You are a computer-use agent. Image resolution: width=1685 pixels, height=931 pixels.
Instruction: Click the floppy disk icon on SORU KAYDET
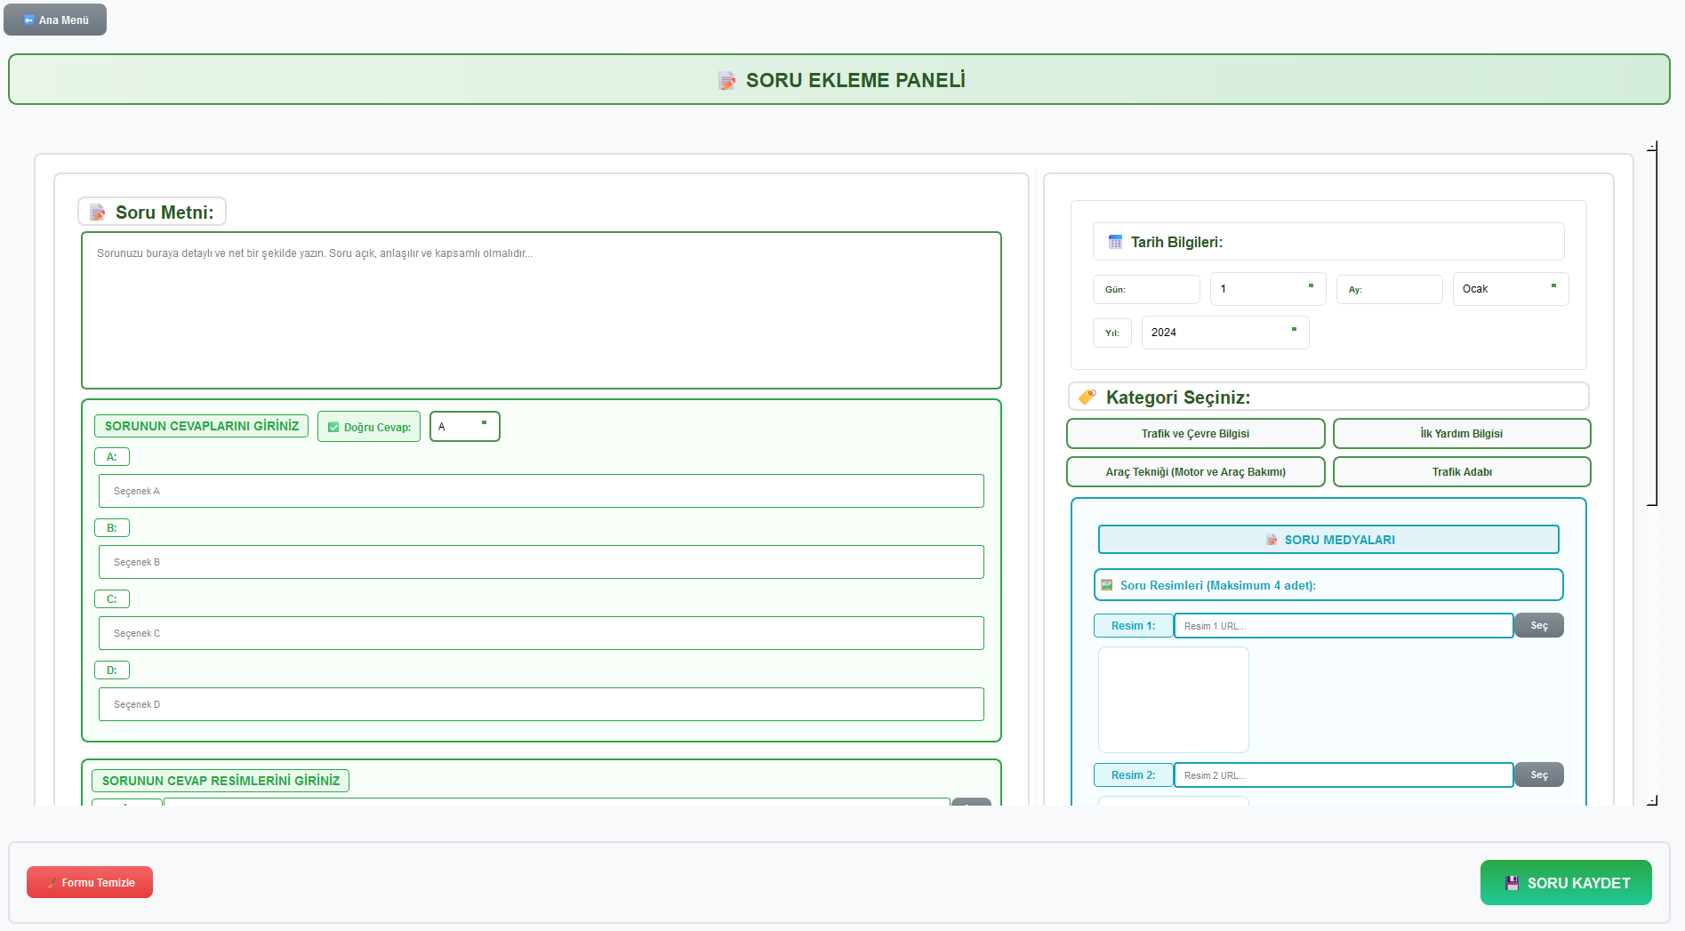1512,883
